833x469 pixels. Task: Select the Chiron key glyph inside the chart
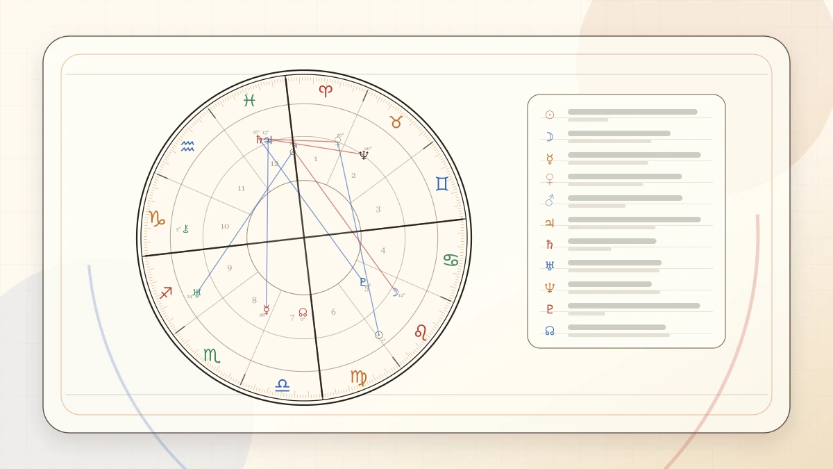[186, 228]
